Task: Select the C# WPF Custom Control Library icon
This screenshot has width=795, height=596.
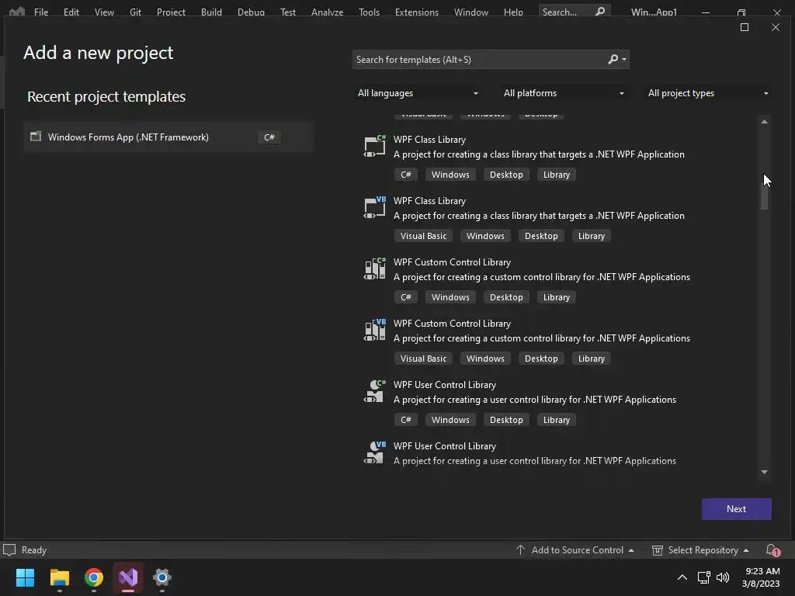Action: tap(375, 269)
